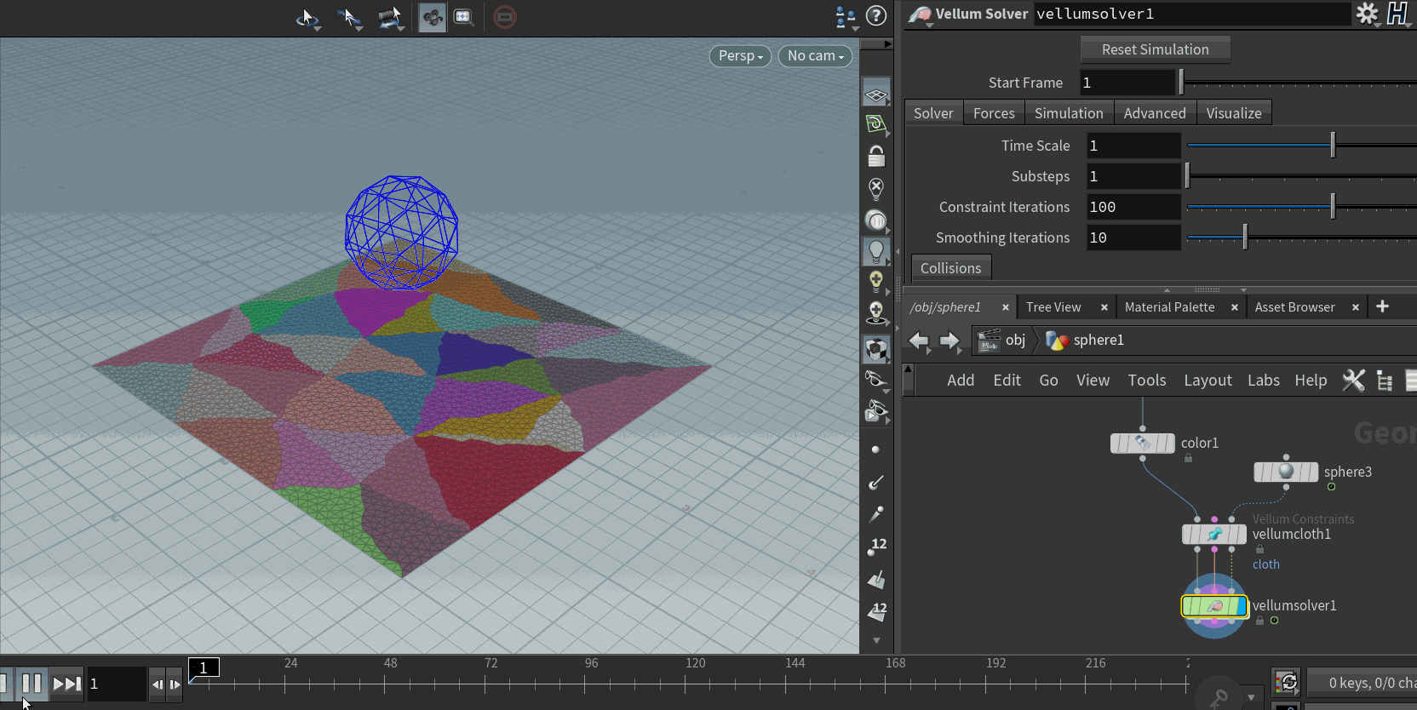The image size is (1417, 710).
Task: Select the Material Palette pane tab
Action: tap(1169, 307)
